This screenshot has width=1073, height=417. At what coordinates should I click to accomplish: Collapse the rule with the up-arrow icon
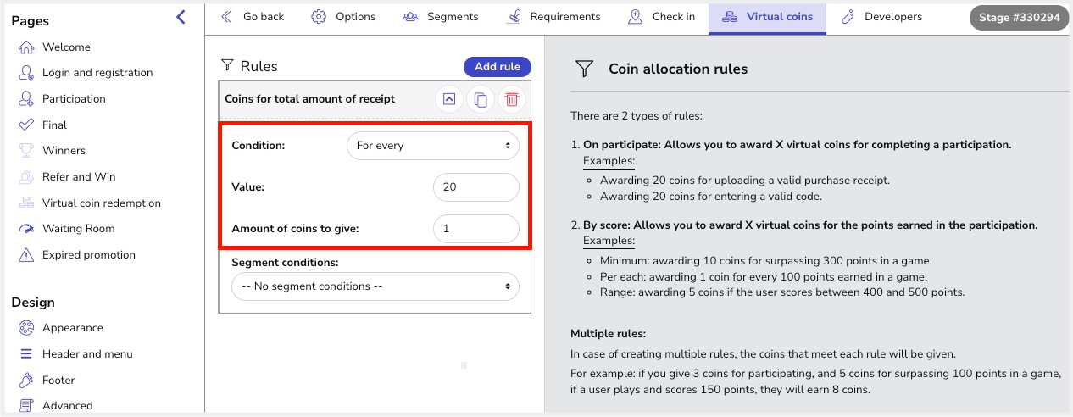click(x=449, y=99)
